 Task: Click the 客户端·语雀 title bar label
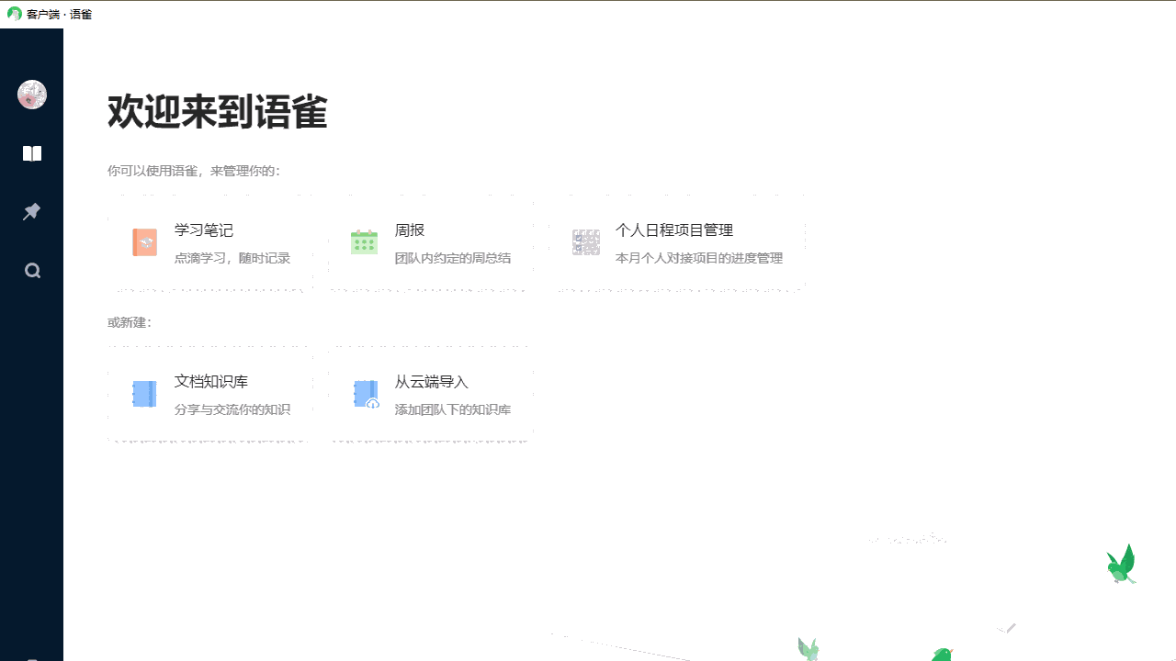[x=62, y=14]
